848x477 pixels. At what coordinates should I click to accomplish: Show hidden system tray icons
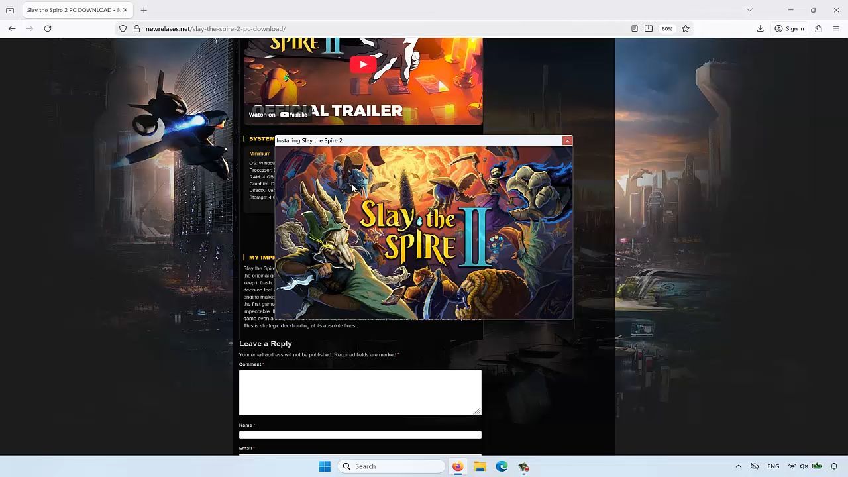pyautogui.click(x=738, y=466)
